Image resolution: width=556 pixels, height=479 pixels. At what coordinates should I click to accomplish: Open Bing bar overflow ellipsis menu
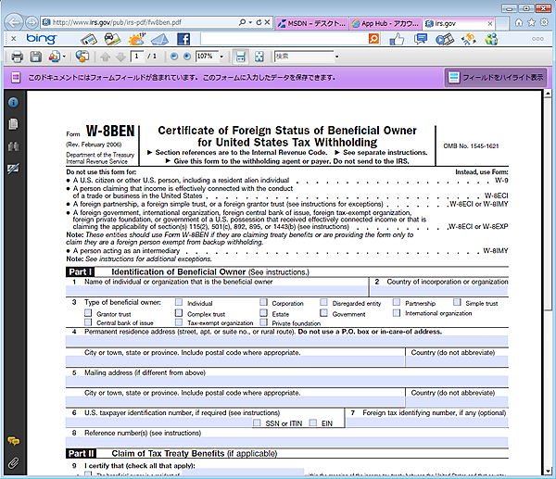[x=537, y=39]
